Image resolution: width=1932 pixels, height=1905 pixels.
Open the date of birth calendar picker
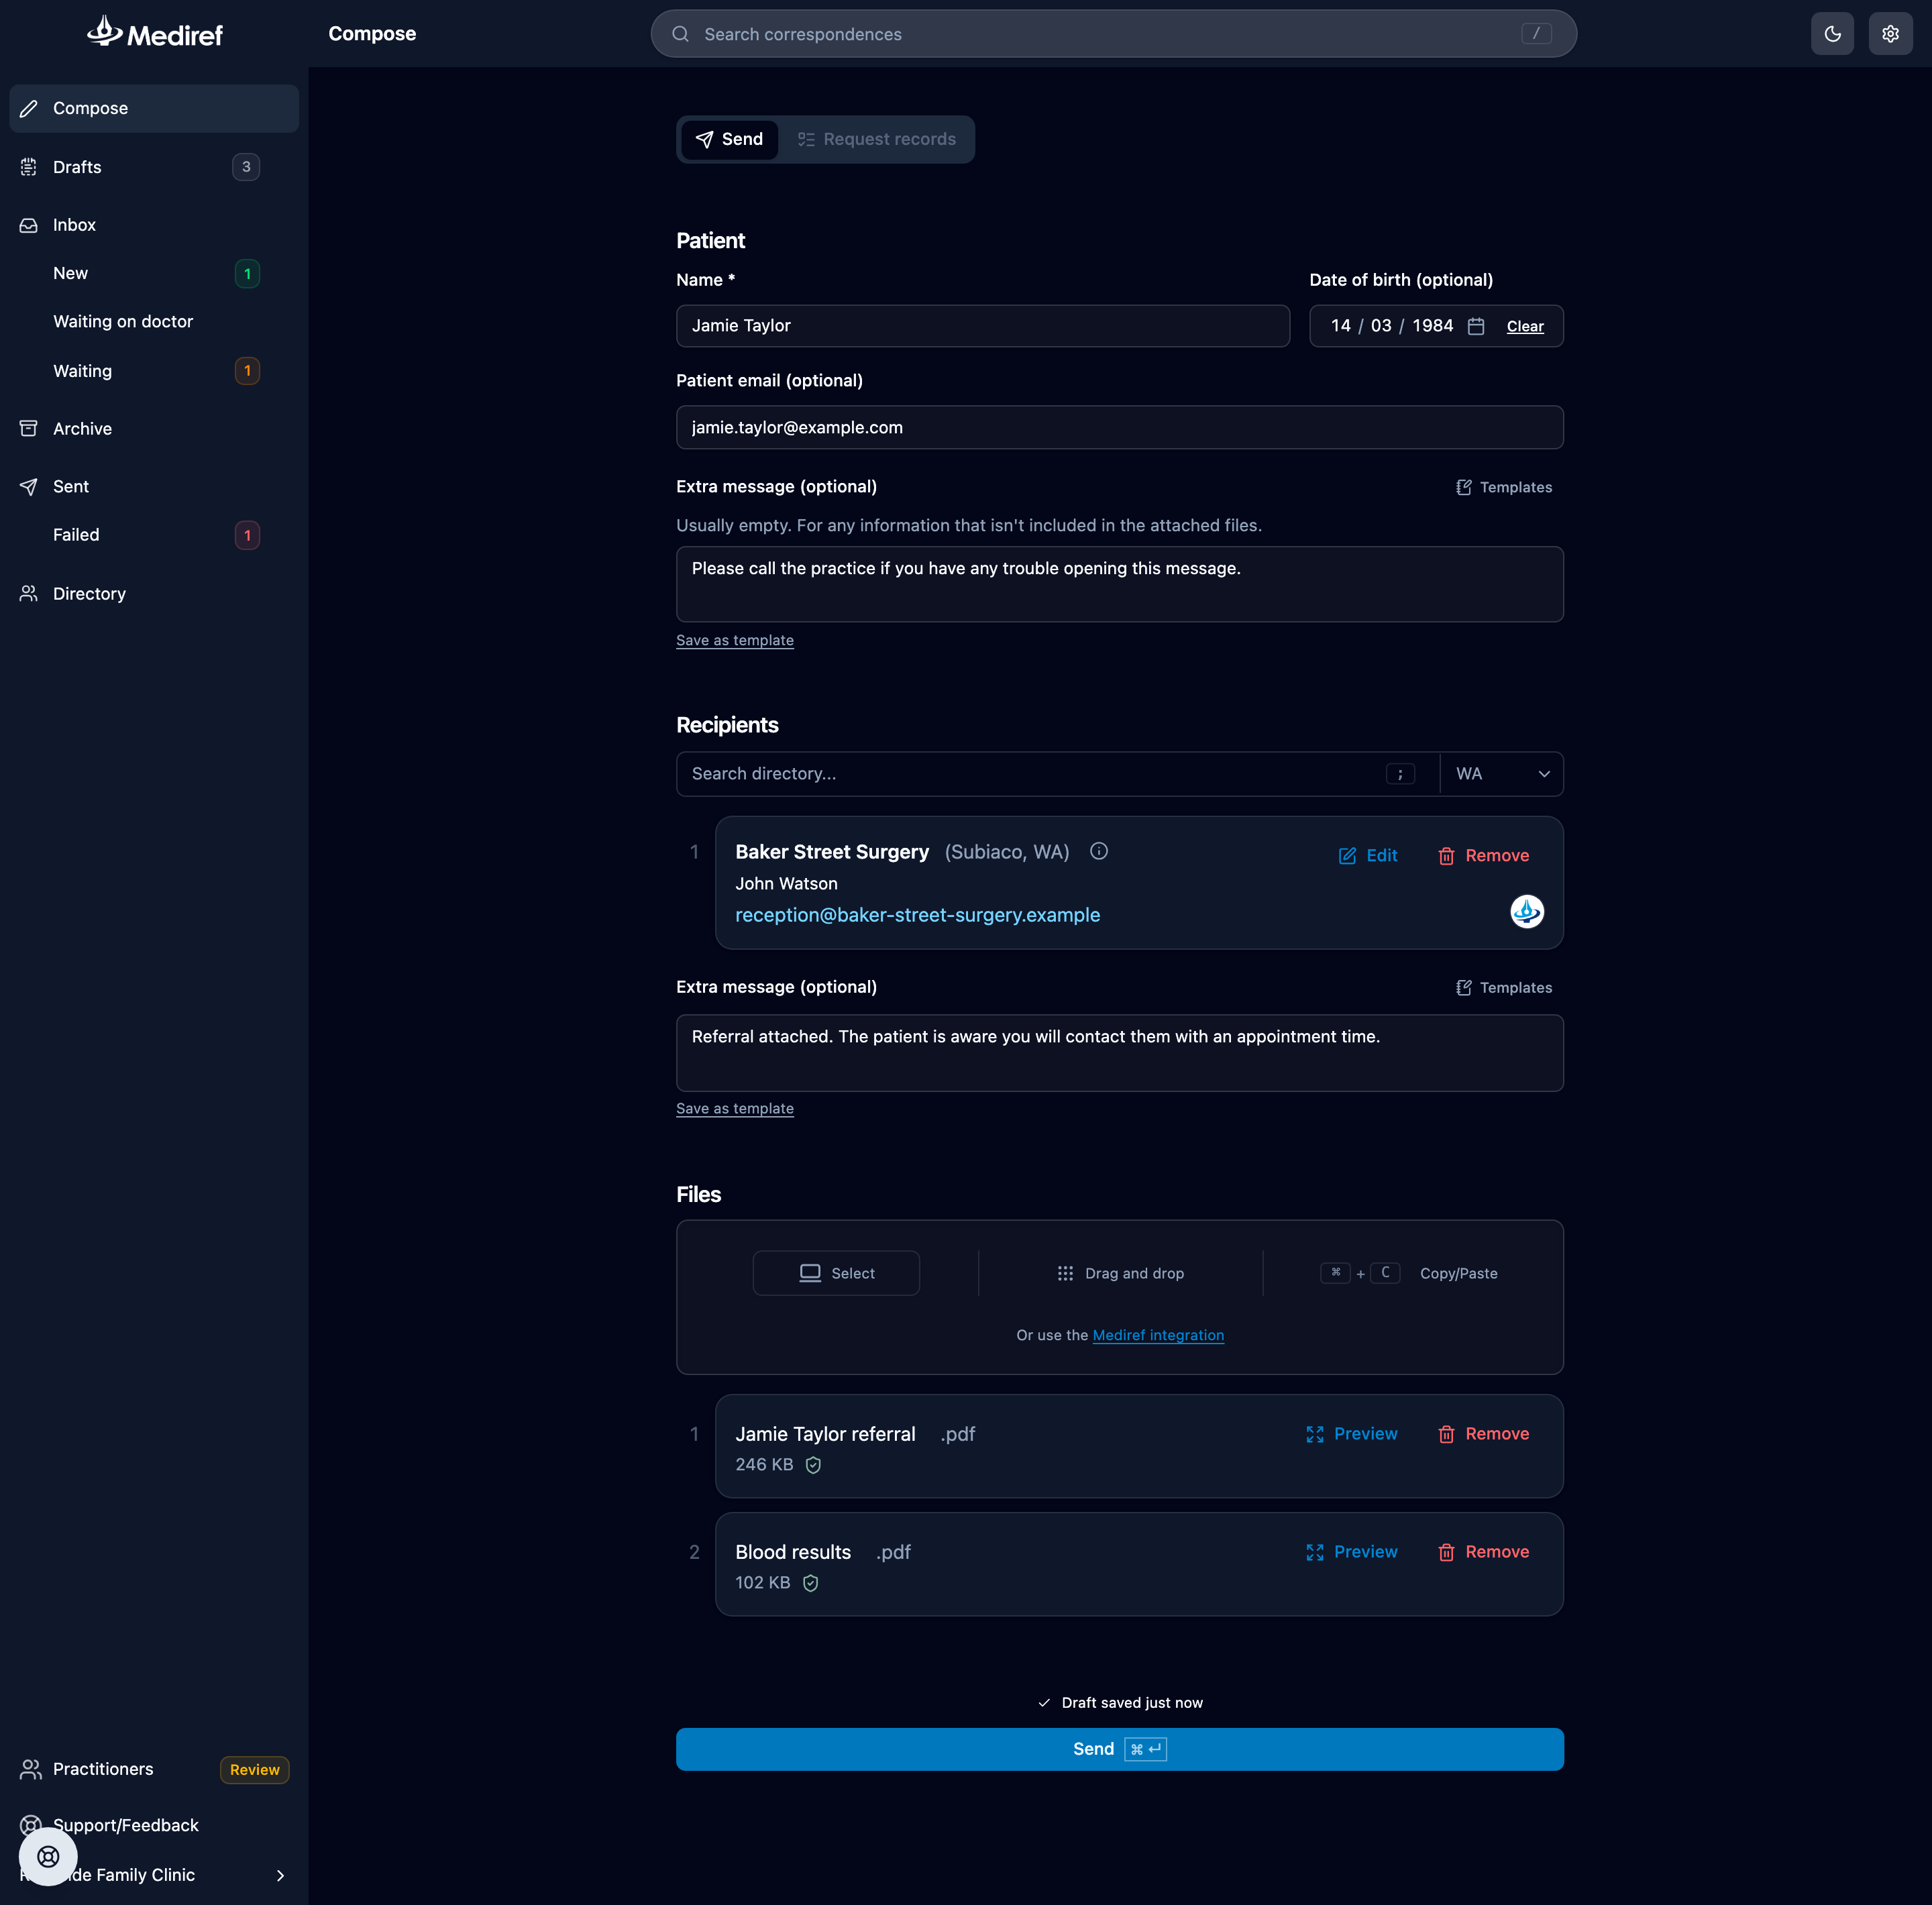pyautogui.click(x=1476, y=326)
